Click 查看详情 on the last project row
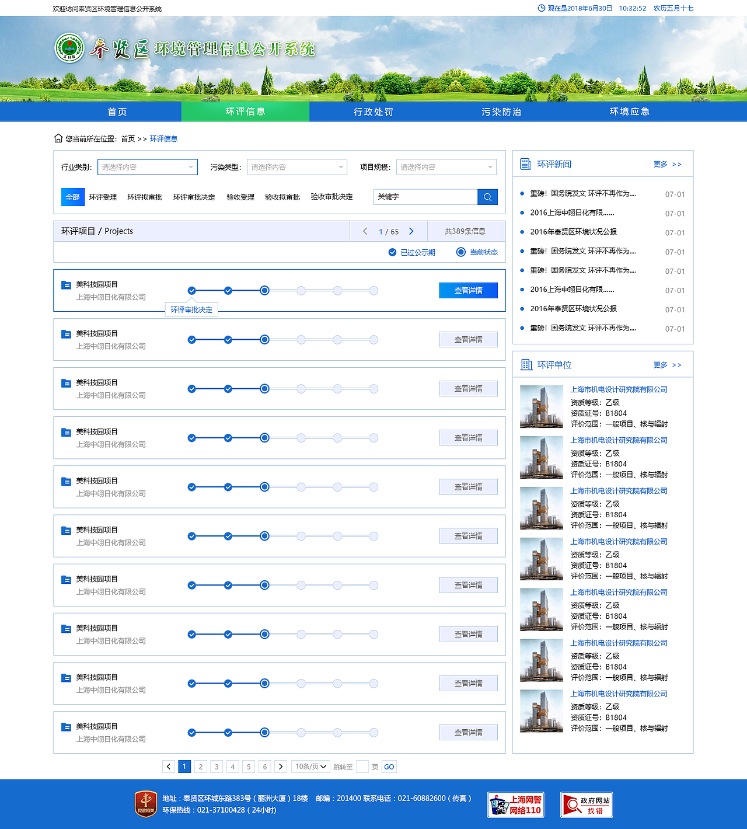Image resolution: width=747 pixels, height=829 pixels. tap(468, 732)
